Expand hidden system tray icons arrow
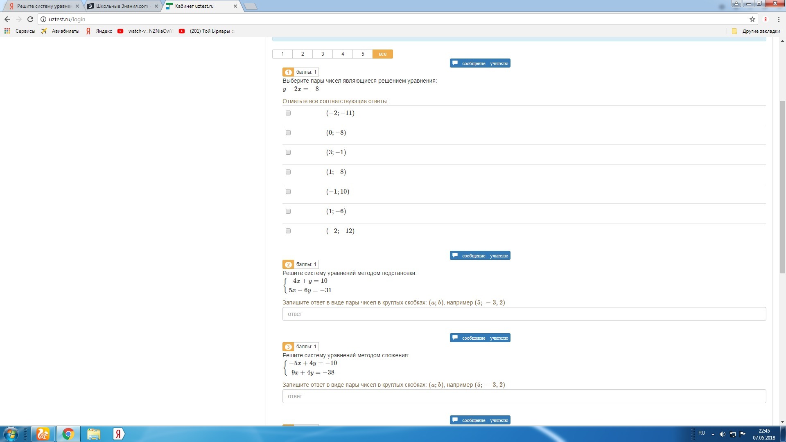 point(713,434)
